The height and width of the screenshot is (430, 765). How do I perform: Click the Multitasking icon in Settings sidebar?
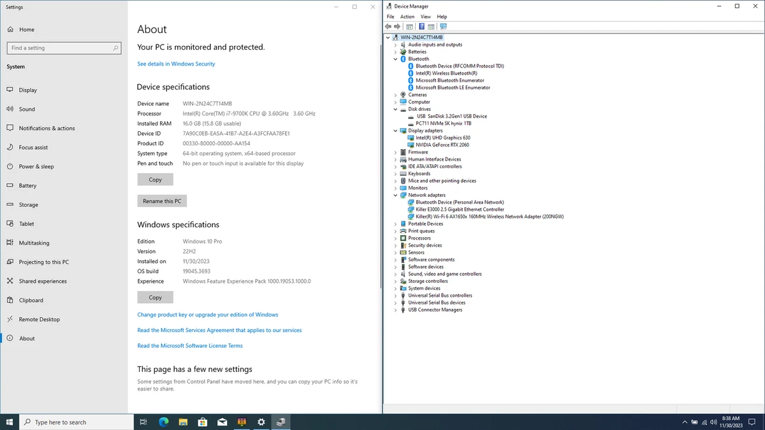[10, 243]
